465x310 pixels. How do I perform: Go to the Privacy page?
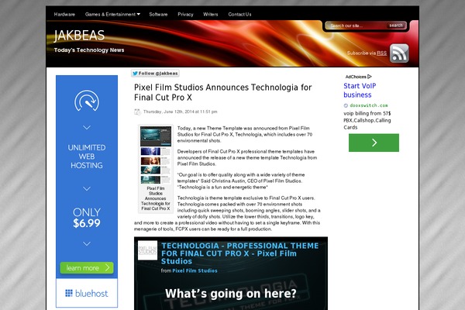coord(185,14)
